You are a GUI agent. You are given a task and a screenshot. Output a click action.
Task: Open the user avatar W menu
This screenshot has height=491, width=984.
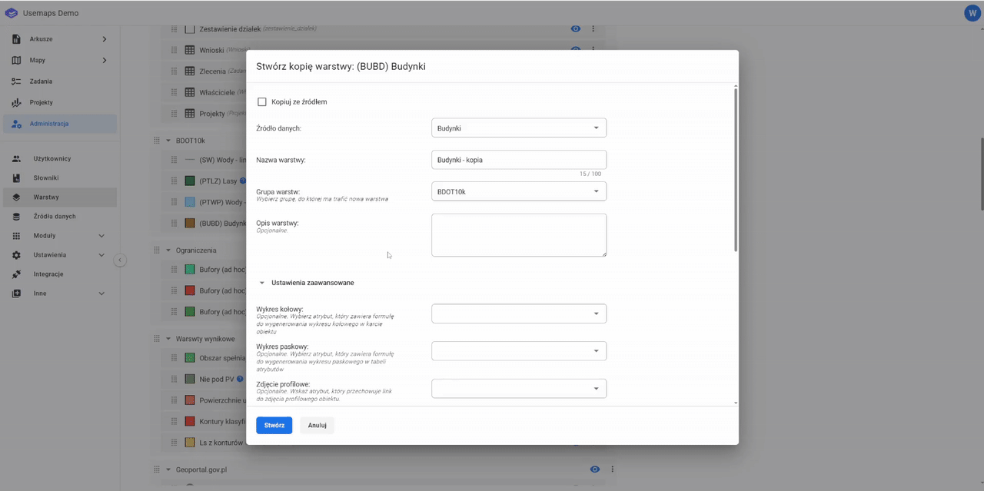coord(972,13)
